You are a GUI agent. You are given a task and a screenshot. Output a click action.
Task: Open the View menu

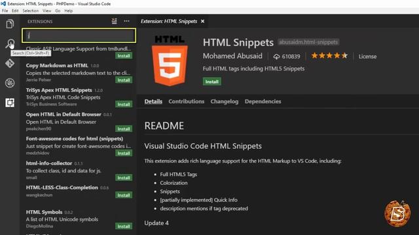click(x=46, y=11)
